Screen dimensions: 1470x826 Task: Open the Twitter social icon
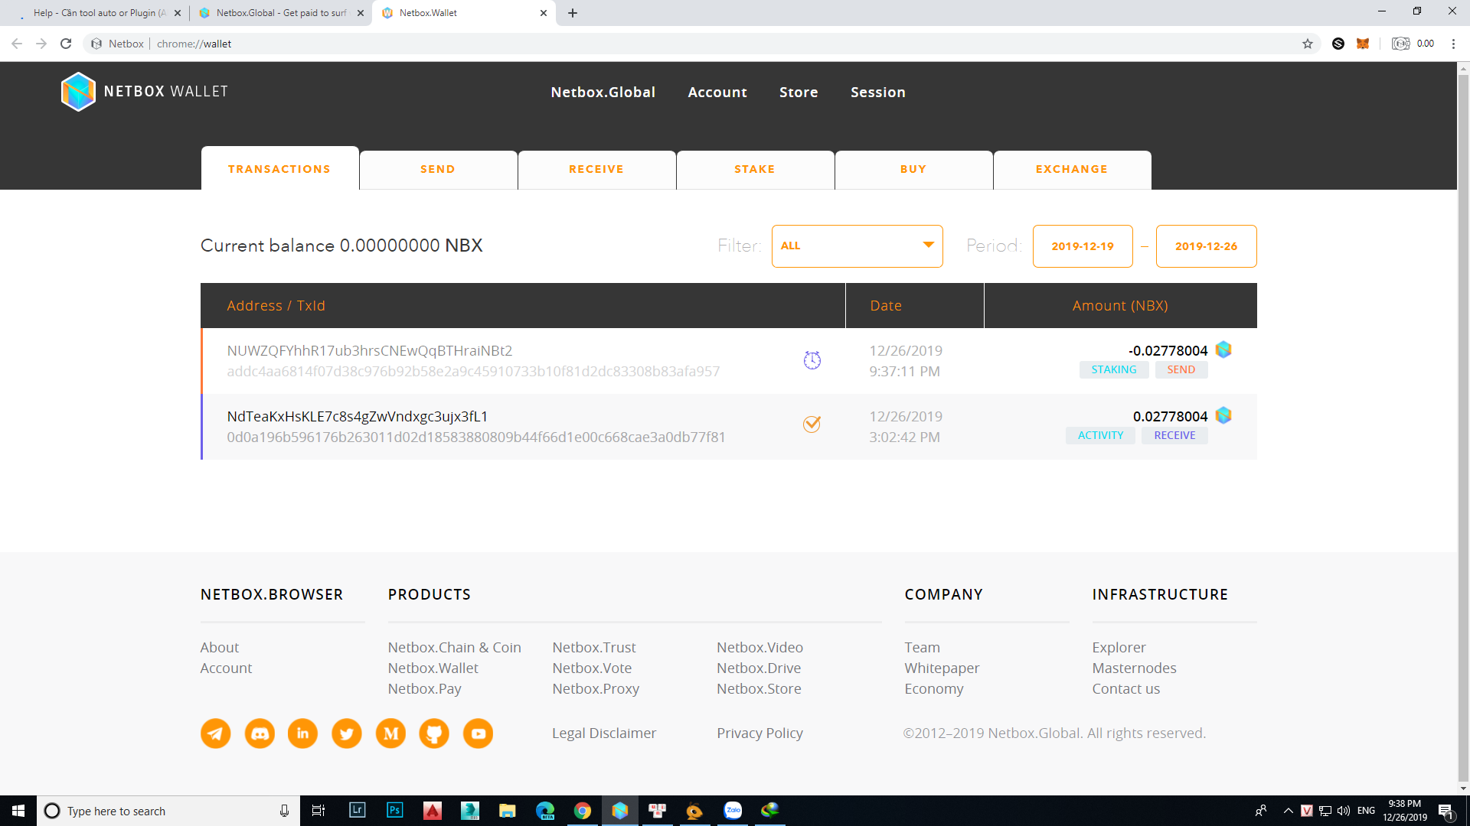click(347, 733)
